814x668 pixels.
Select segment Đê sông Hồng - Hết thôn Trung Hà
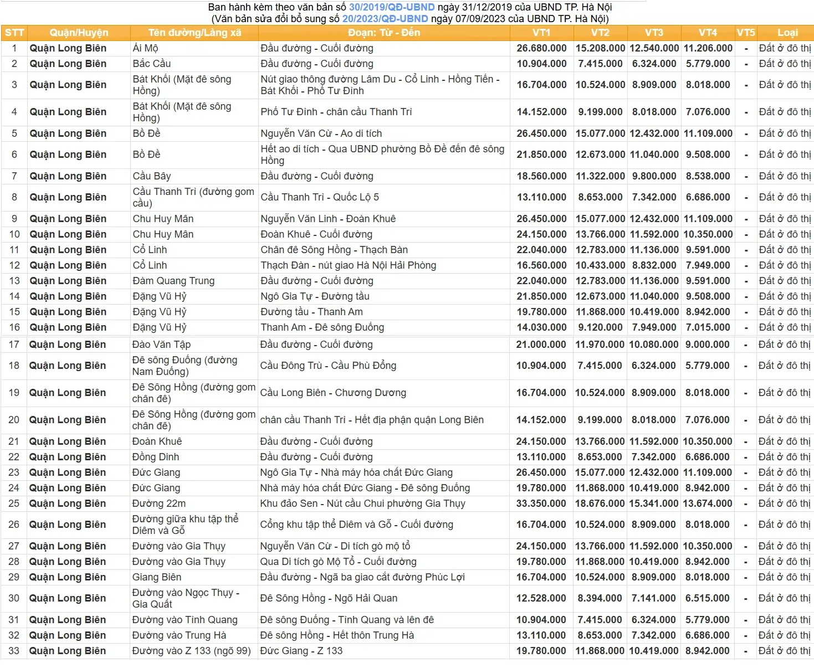pos(337,635)
